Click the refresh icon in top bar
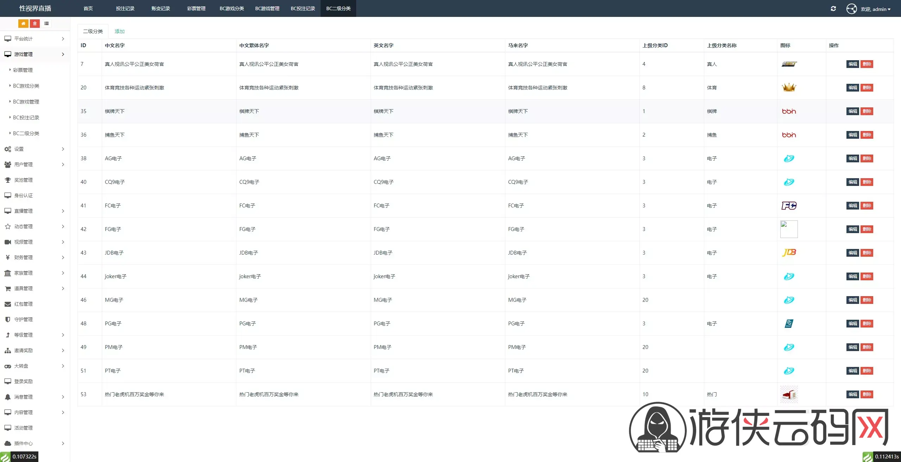 pos(833,9)
